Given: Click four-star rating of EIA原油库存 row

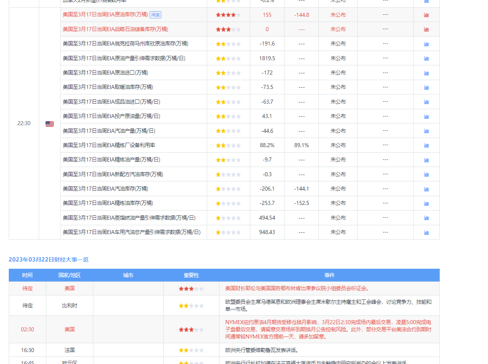Looking at the screenshot, I should [228, 15].
